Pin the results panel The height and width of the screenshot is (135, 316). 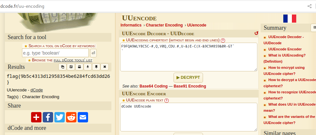tap(96, 67)
